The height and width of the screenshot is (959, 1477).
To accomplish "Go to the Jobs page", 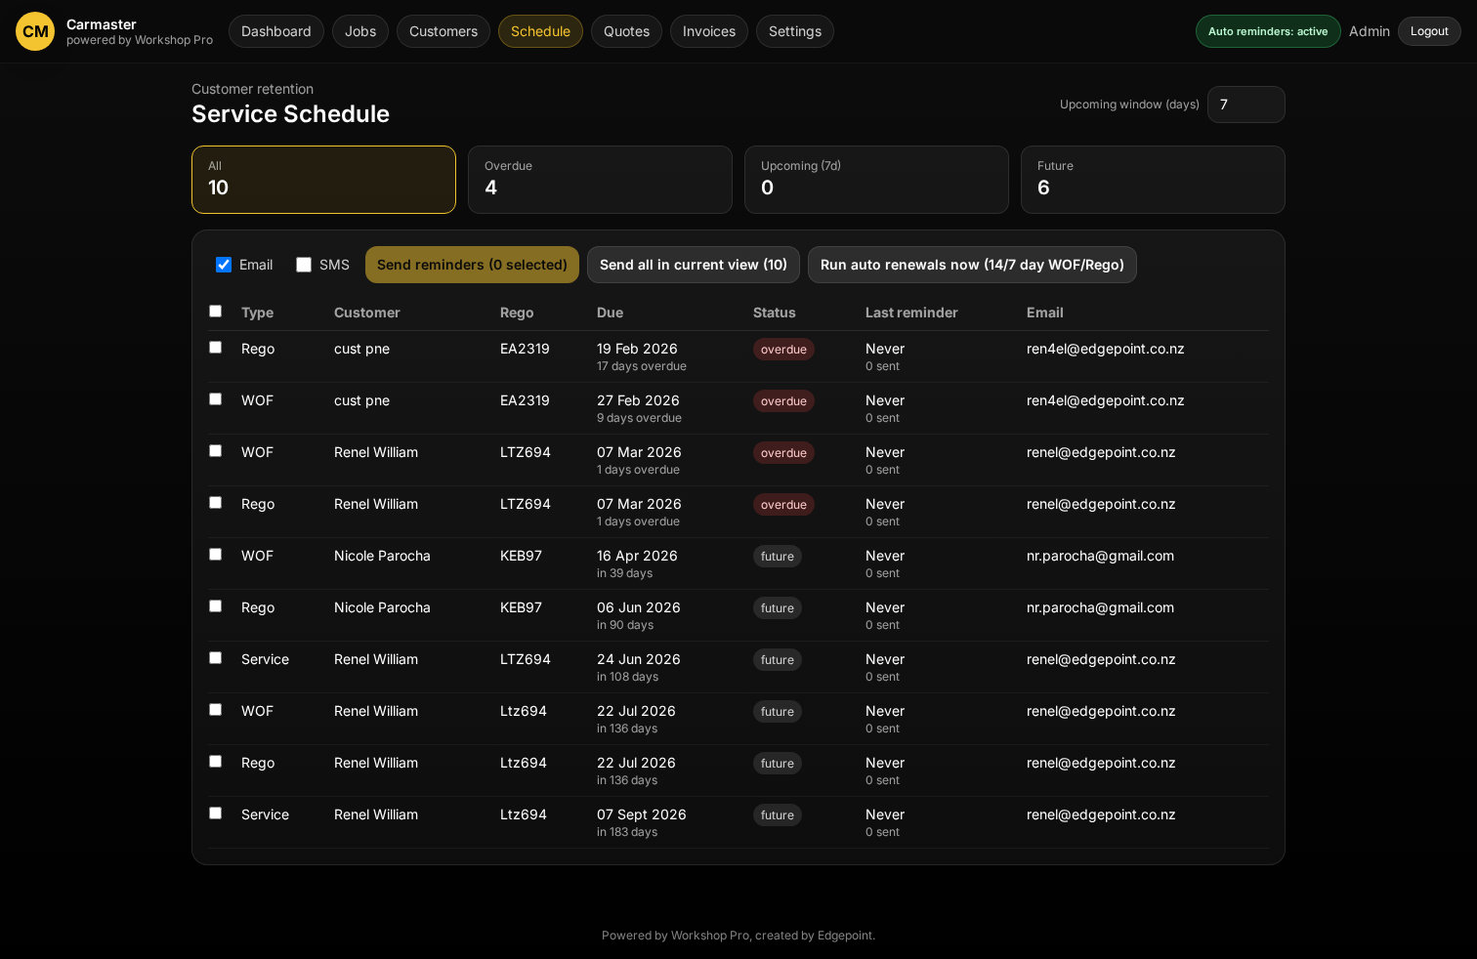I will click(359, 31).
